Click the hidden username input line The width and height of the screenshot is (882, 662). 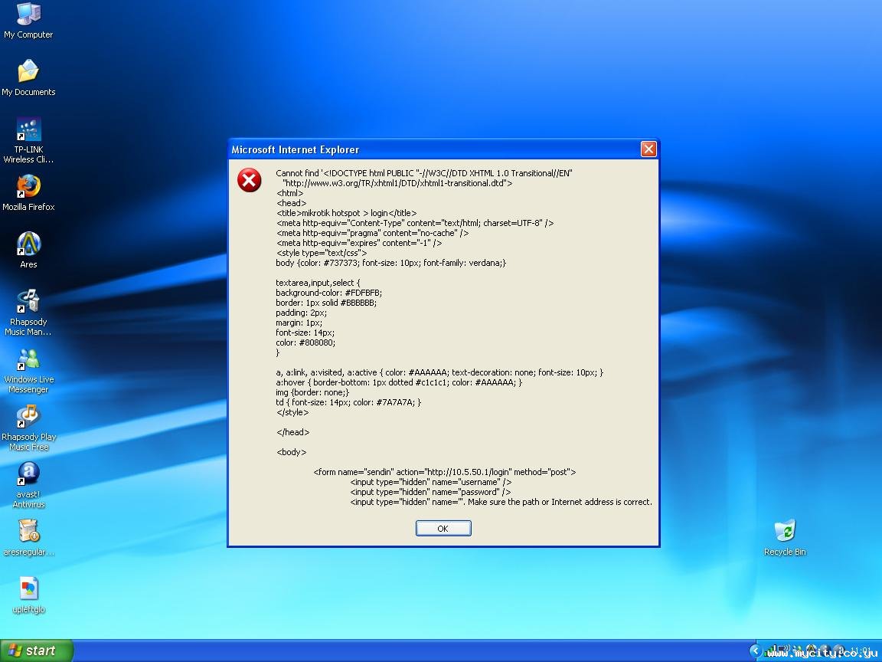pyautogui.click(x=431, y=483)
